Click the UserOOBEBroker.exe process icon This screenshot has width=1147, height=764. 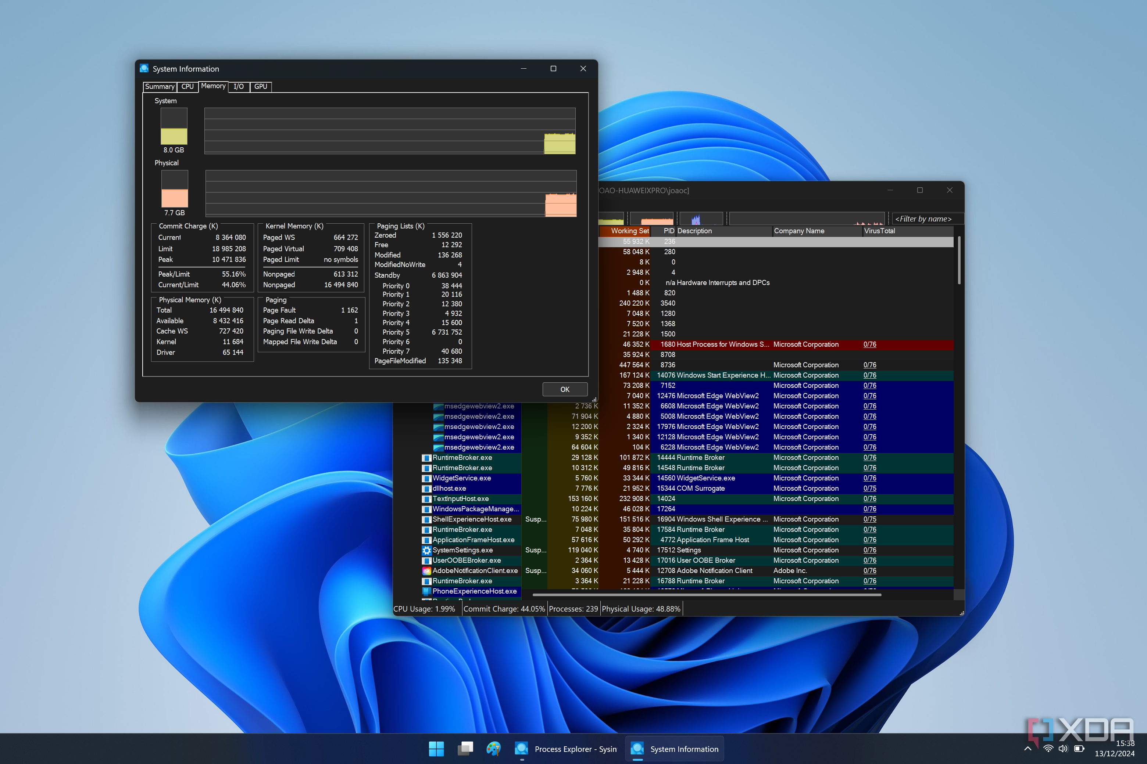[x=427, y=561]
